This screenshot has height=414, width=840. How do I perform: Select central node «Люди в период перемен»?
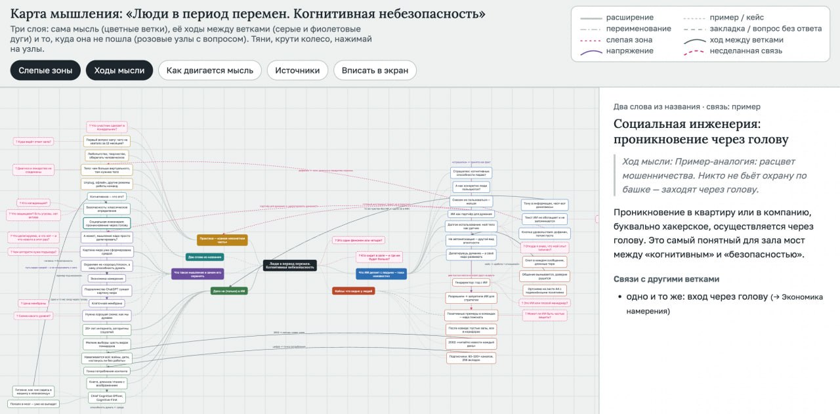(290, 264)
